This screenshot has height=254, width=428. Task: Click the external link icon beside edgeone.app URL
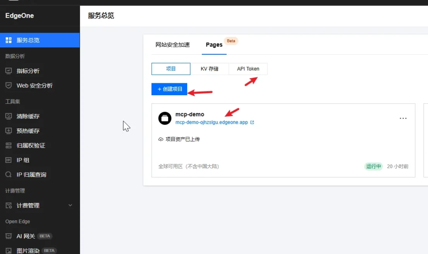tap(252, 123)
